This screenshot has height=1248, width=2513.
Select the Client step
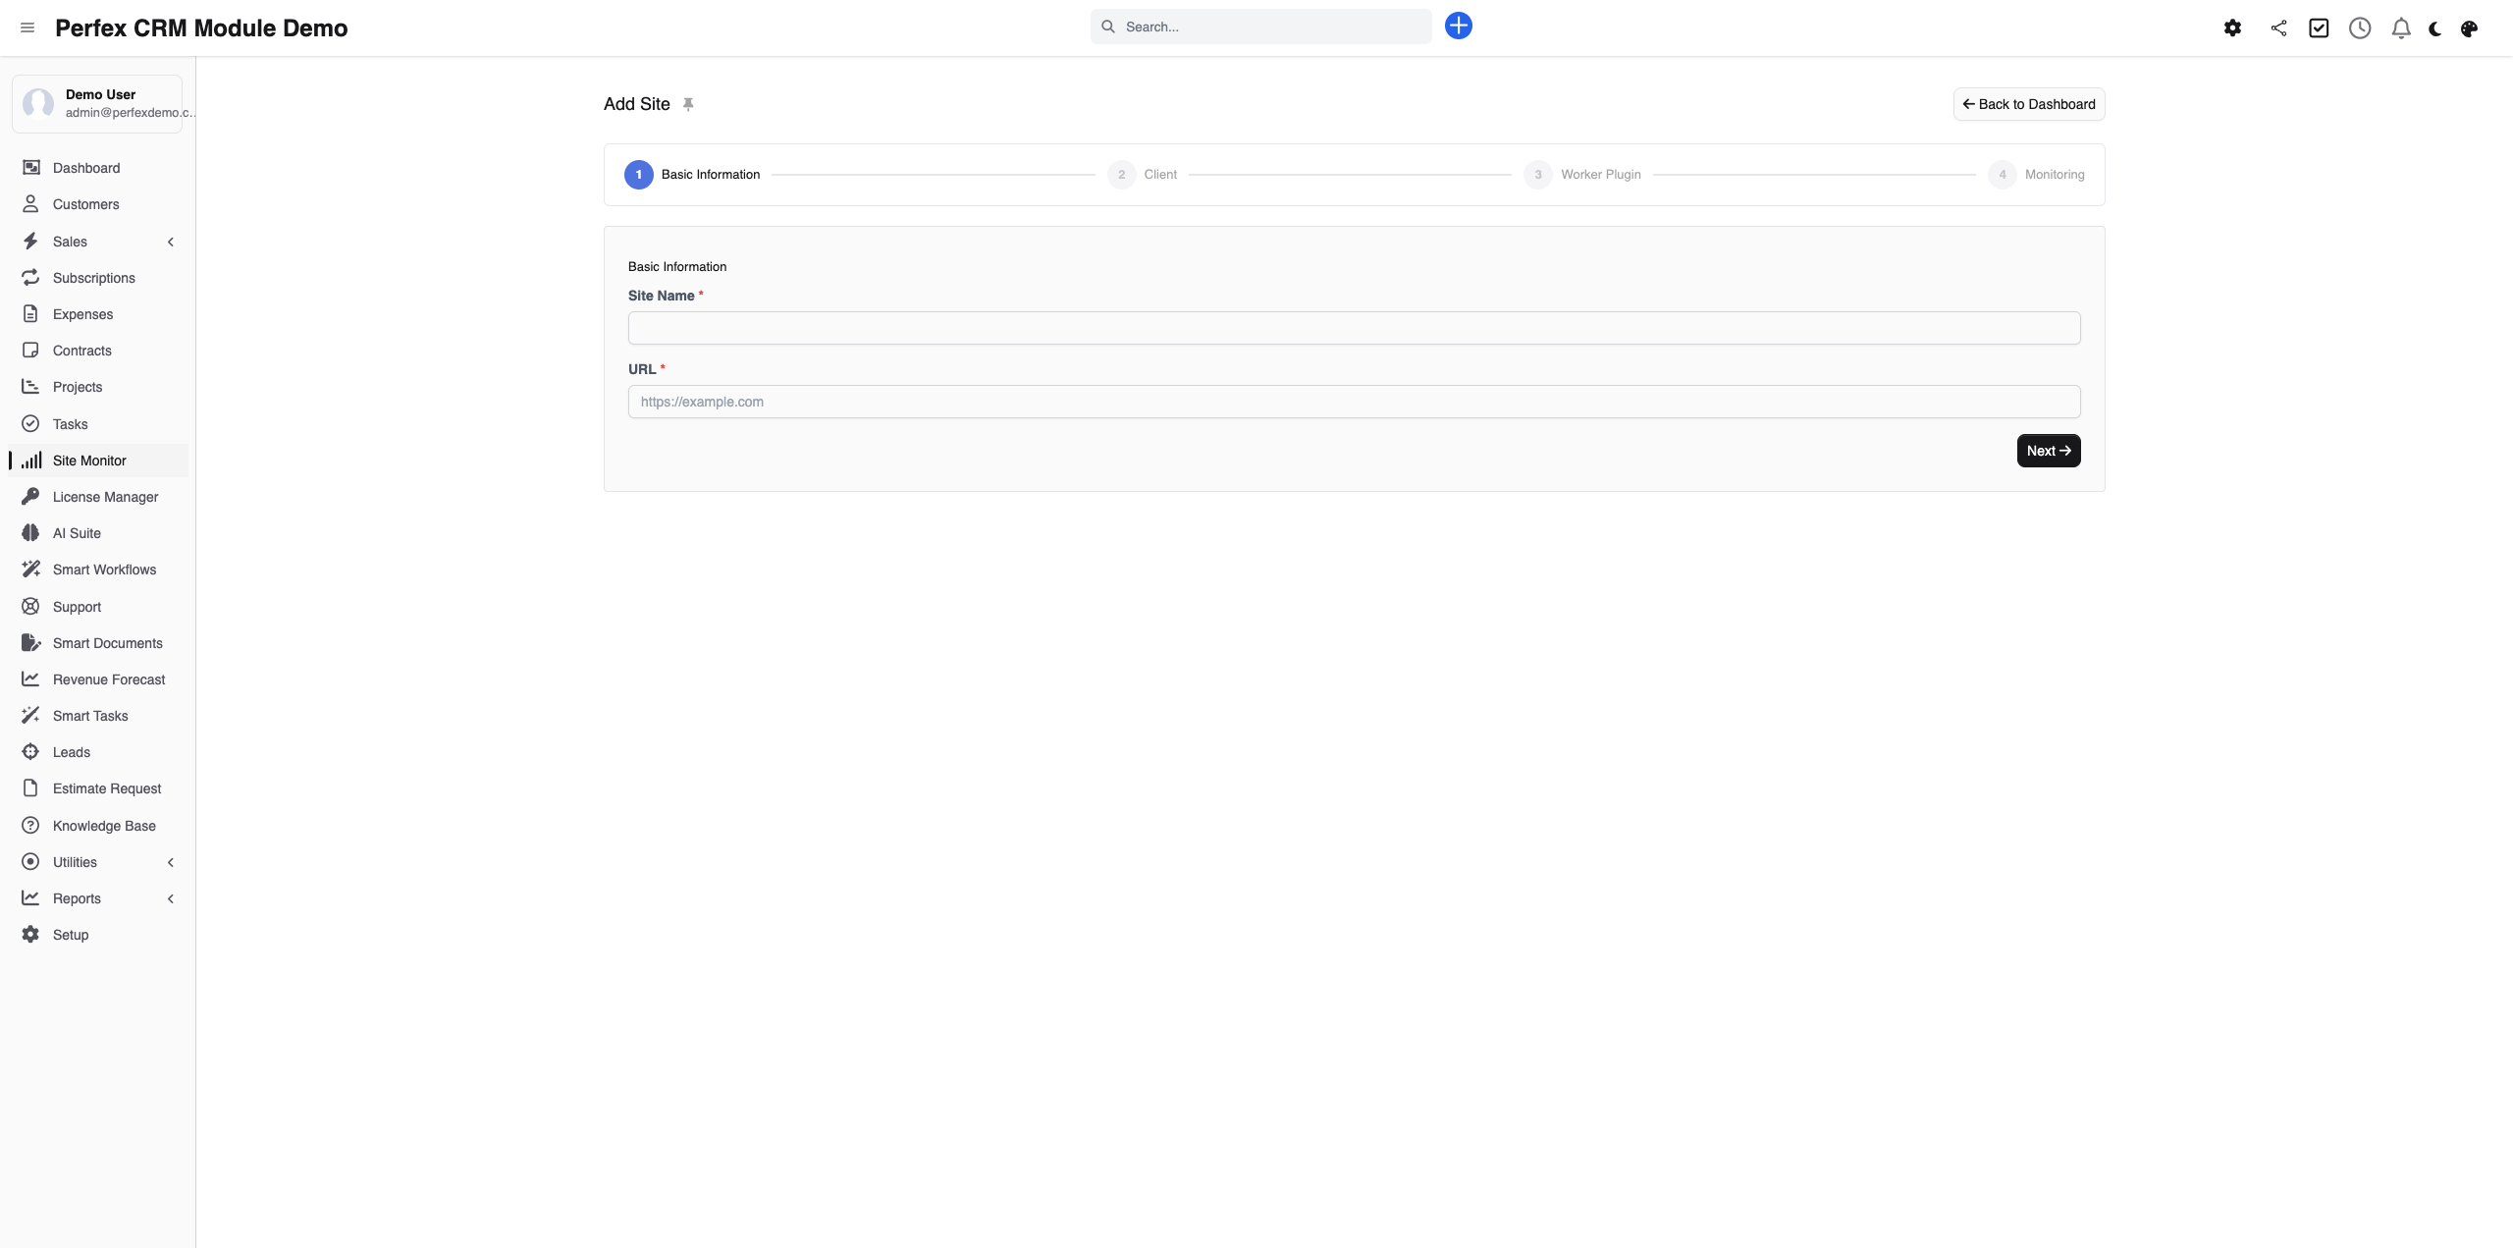coord(1142,175)
